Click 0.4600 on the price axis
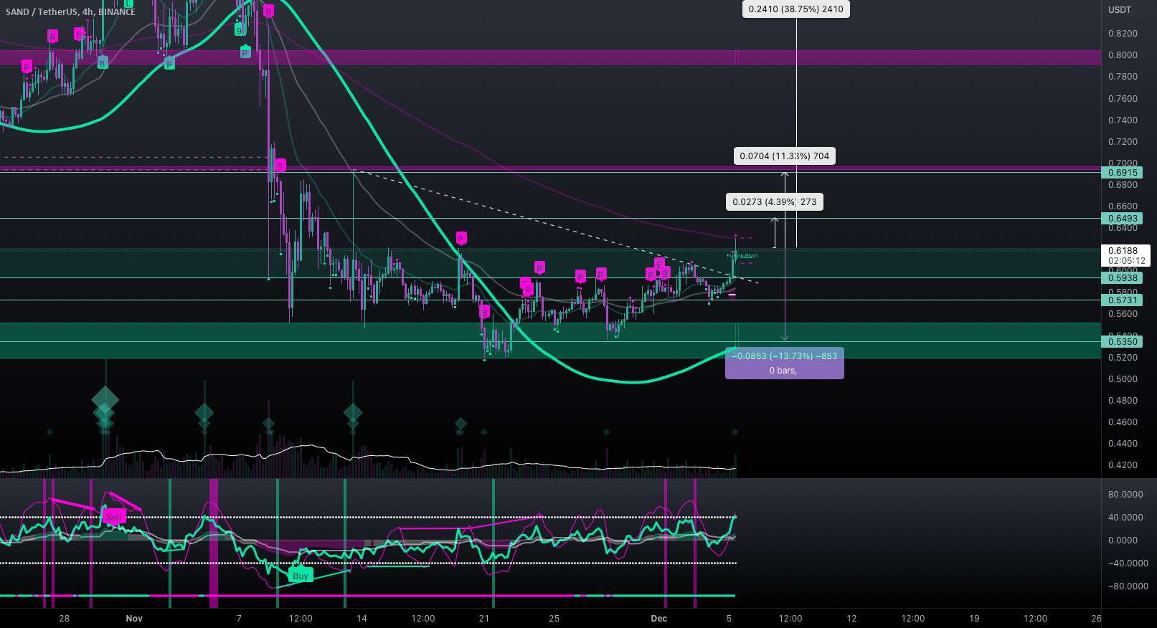1157x628 pixels. 1123,422
